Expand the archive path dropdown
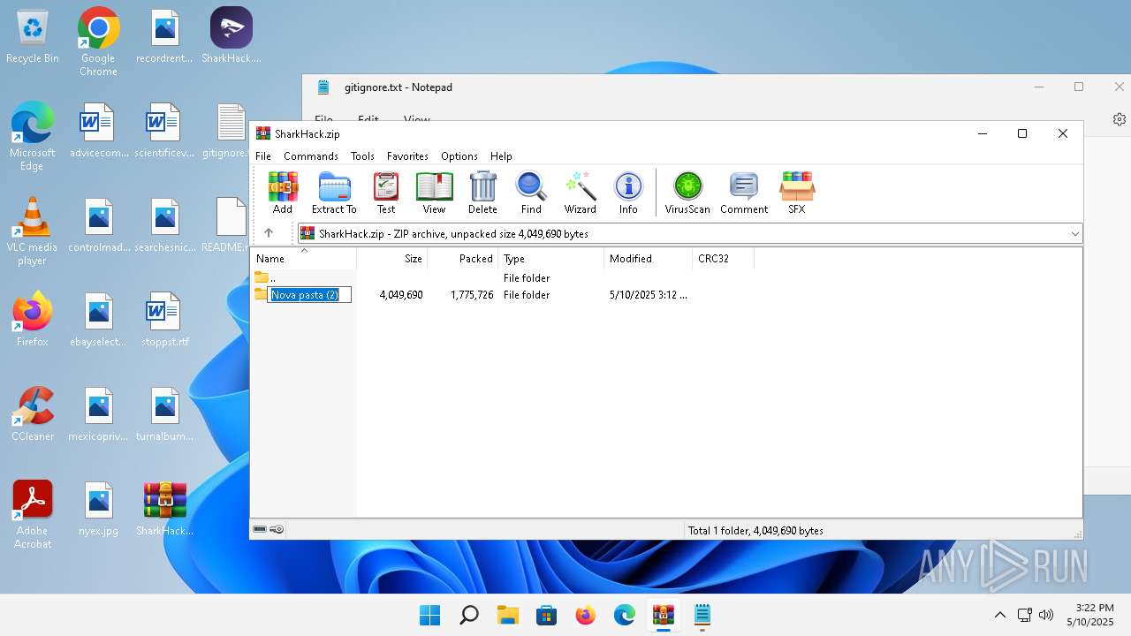 [x=1074, y=234]
